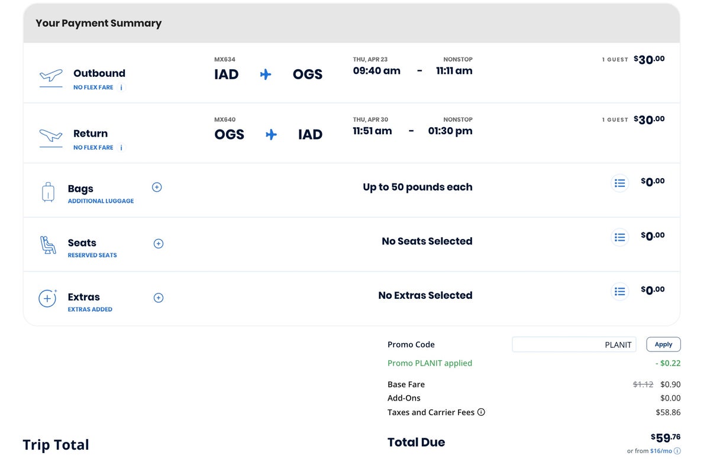The height and width of the screenshot is (462, 710).
Task: Expand the Extras plus button beside label
Action: tap(159, 298)
